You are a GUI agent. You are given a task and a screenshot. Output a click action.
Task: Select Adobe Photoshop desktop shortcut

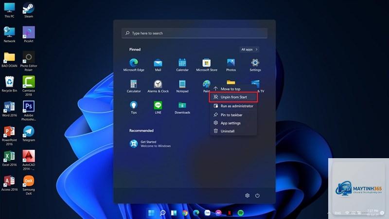coord(29,111)
